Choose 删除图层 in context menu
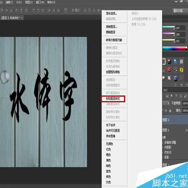 111,32
